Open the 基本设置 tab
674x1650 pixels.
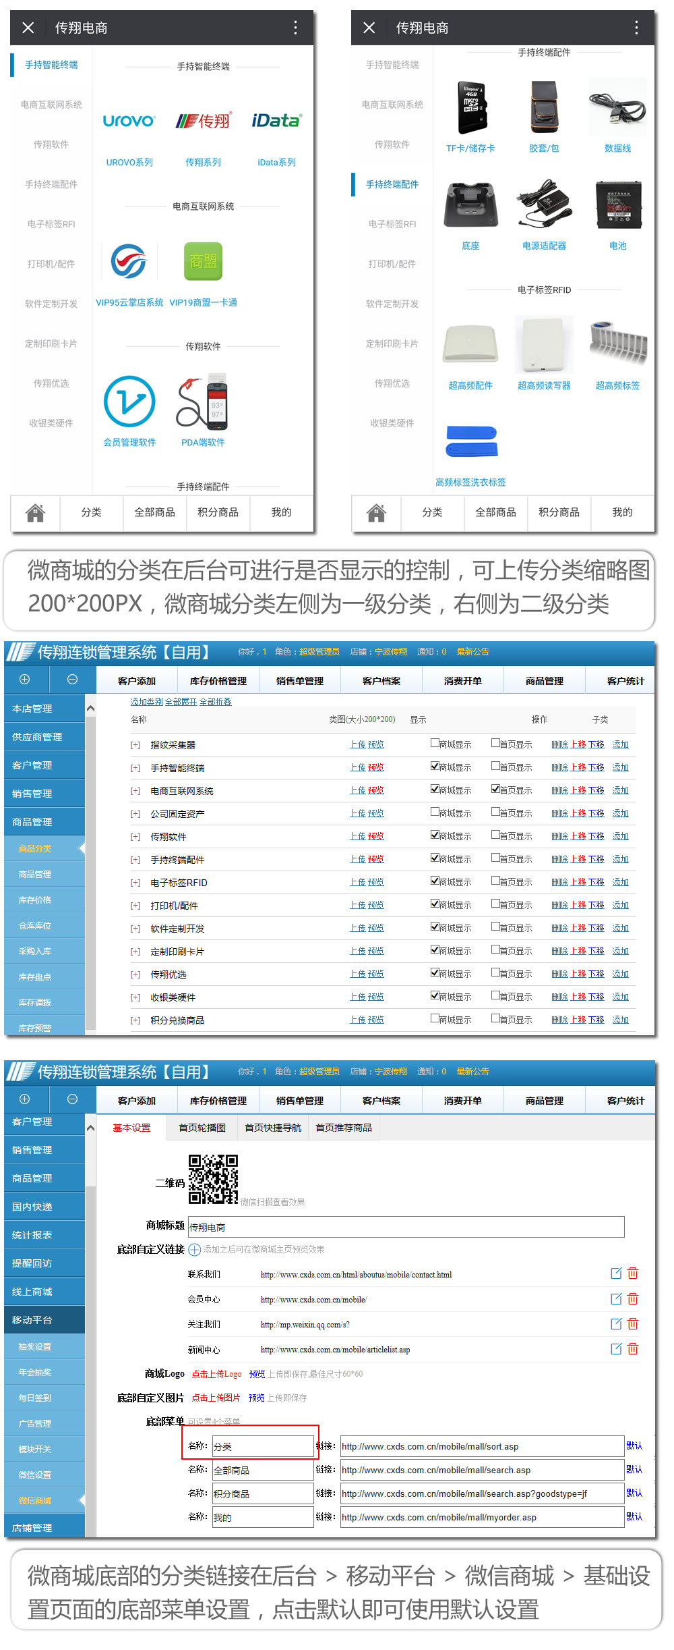click(131, 1128)
